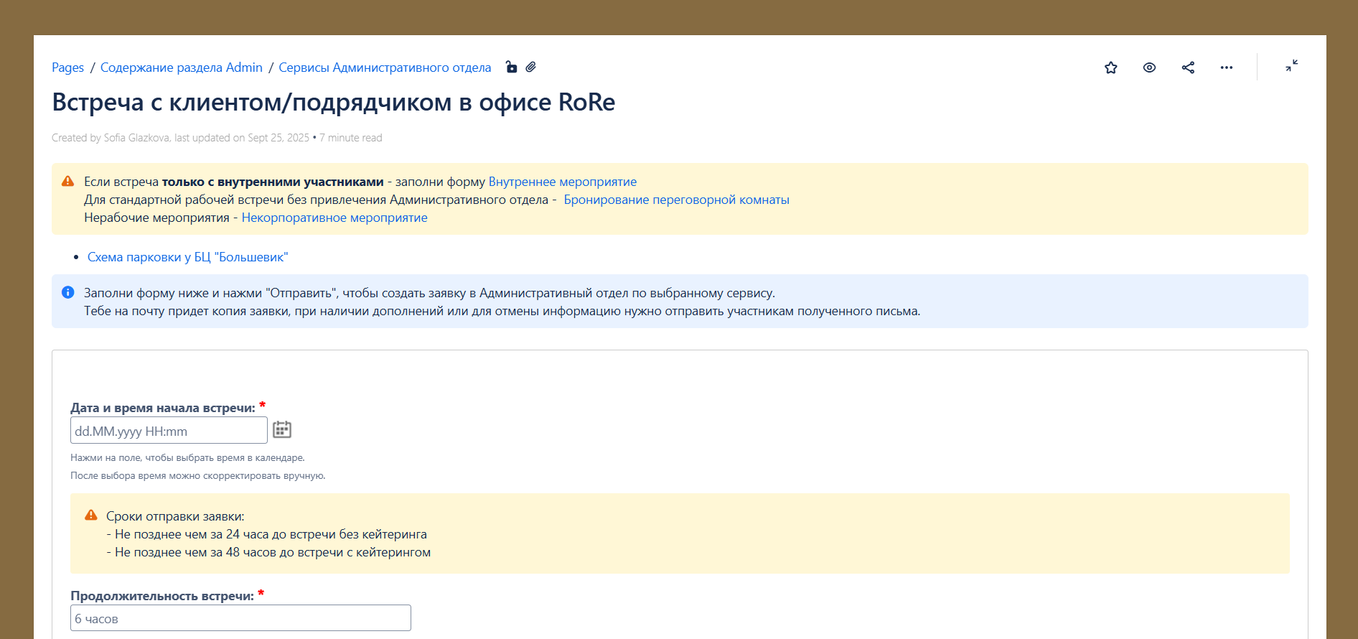Click the share icon in the page header

click(1188, 67)
